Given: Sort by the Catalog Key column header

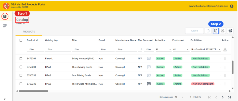Looking at the screenshot, I should click(51, 40).
